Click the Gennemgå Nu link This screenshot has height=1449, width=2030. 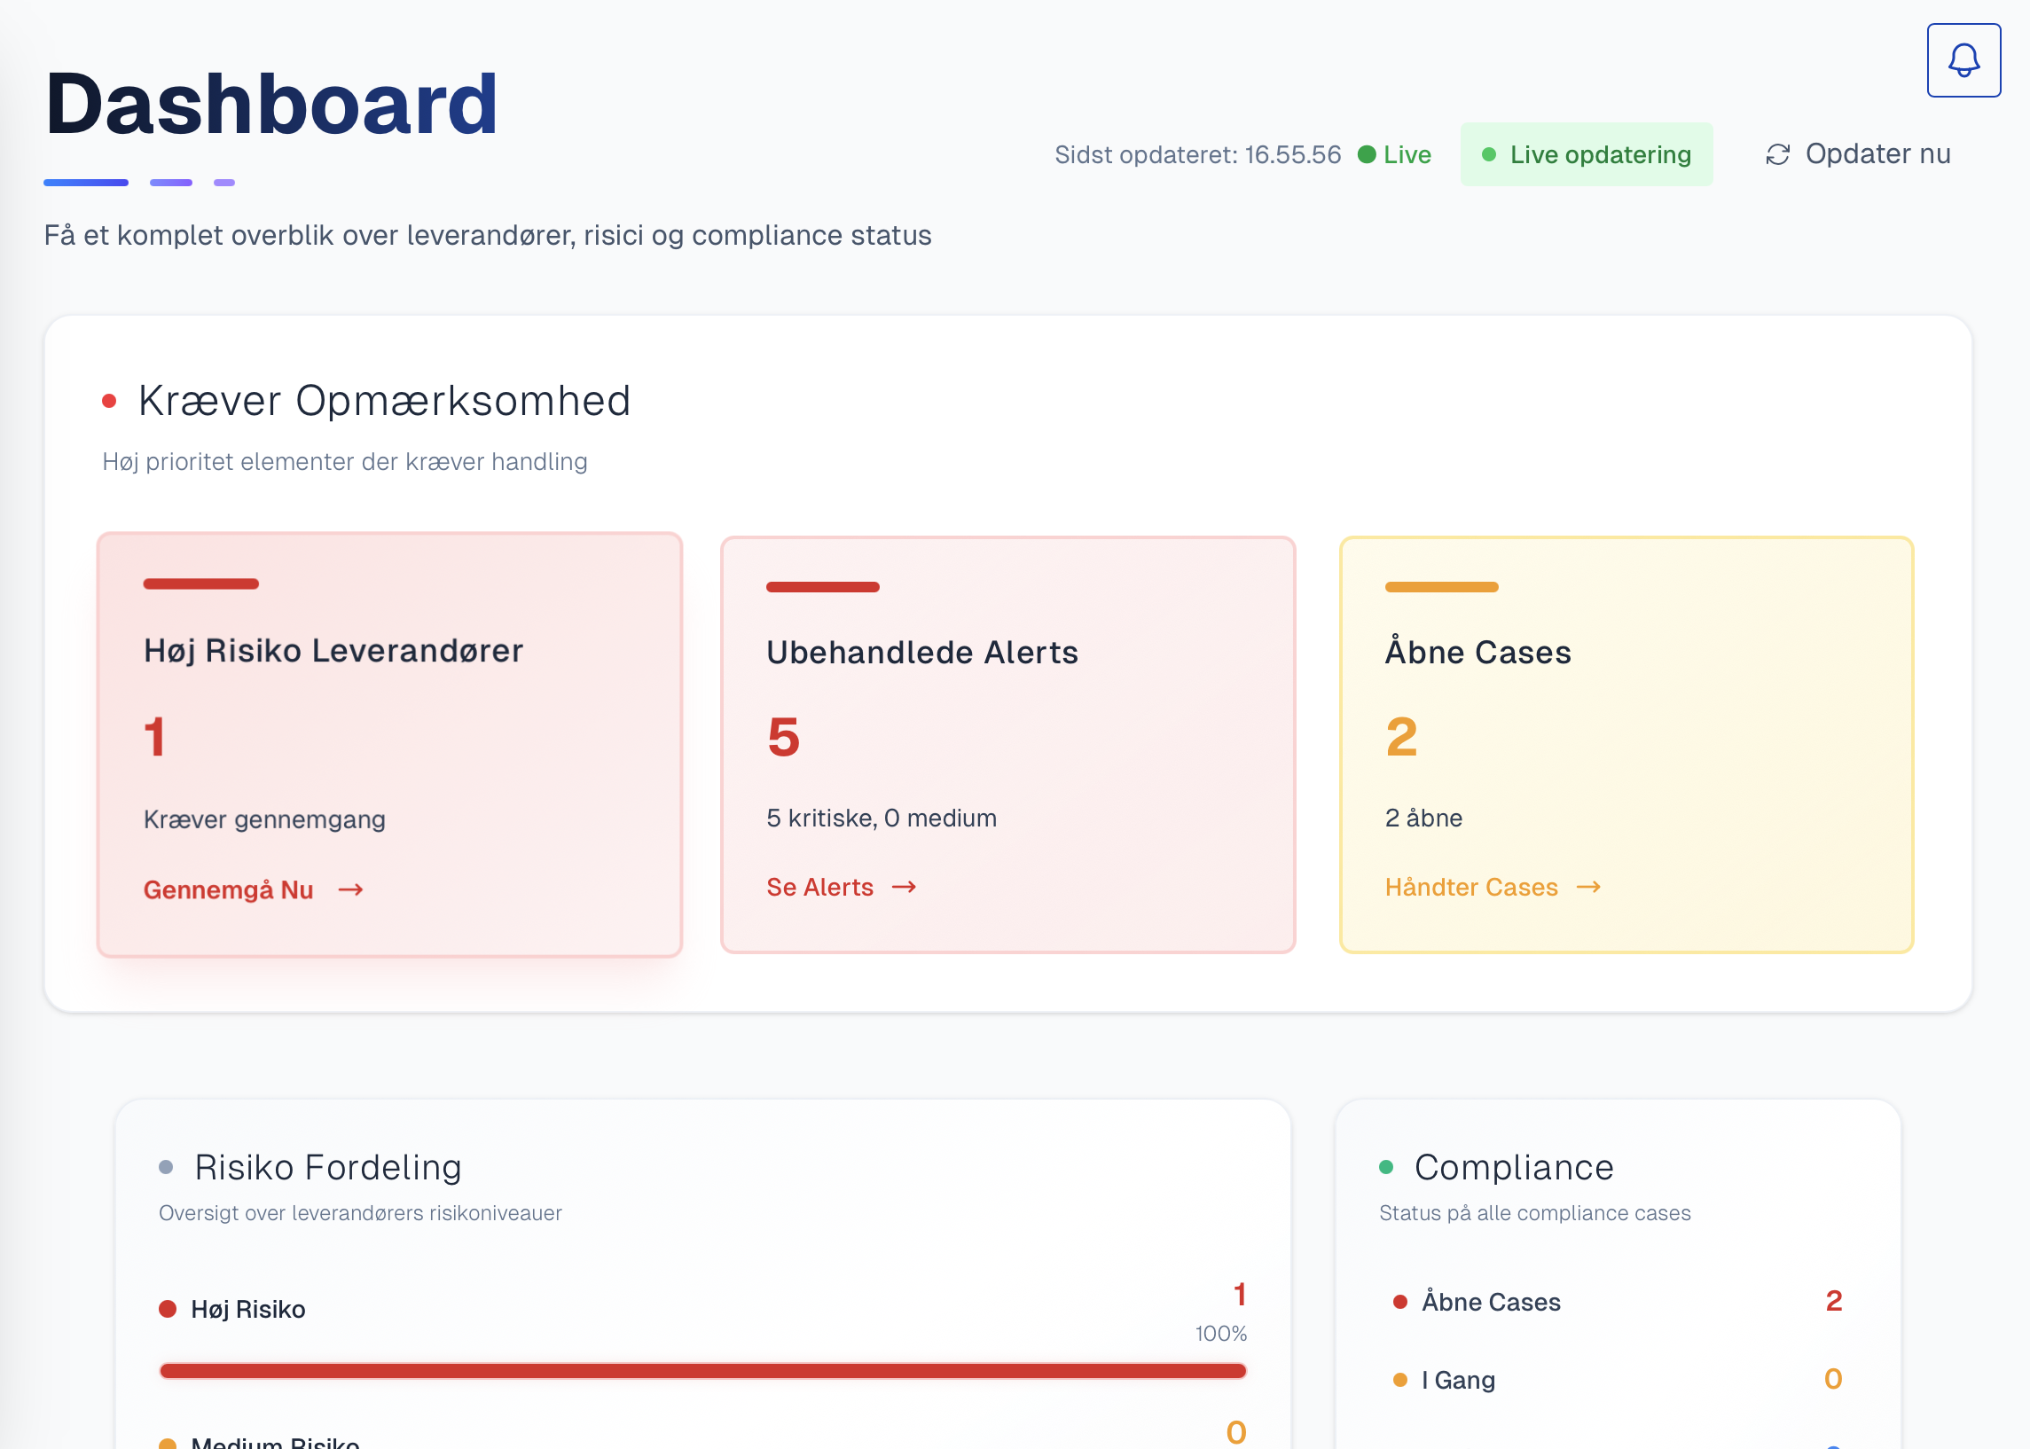click(229, 889)
